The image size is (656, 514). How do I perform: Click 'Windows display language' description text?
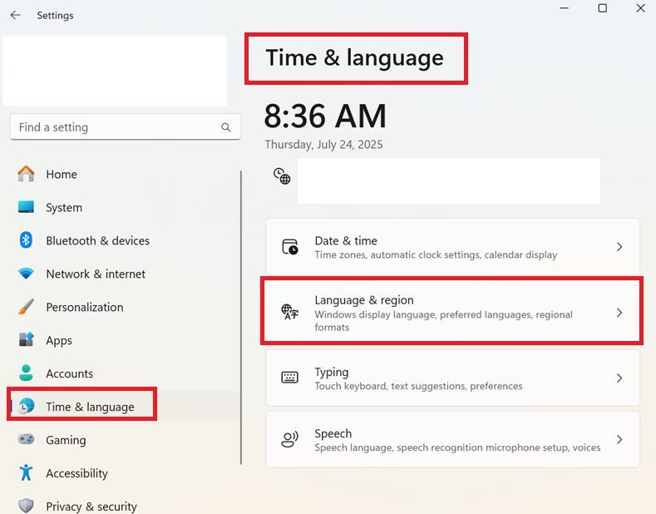click(x=443, y=320)
